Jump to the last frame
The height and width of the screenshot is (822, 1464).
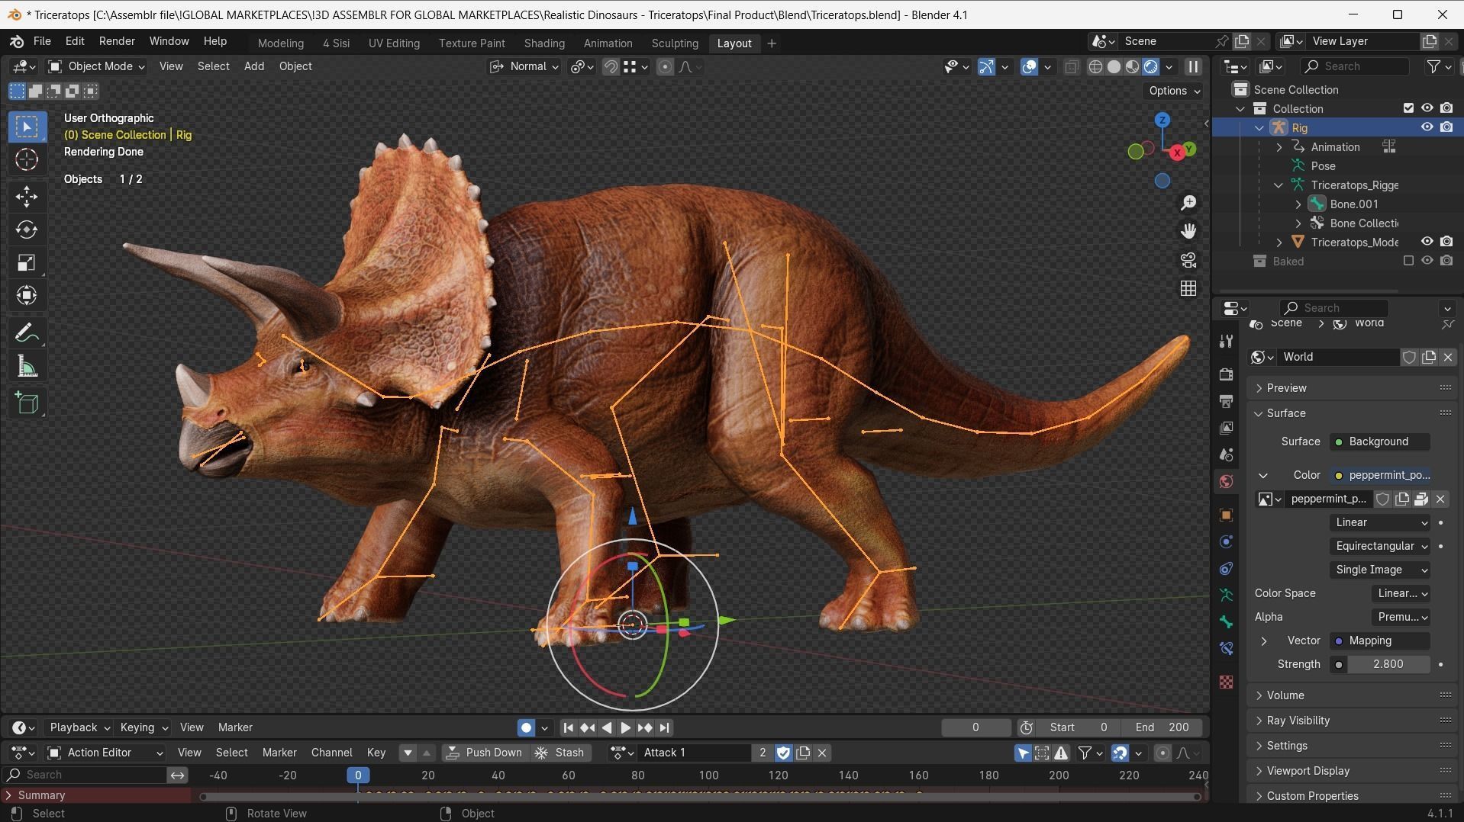665,728
